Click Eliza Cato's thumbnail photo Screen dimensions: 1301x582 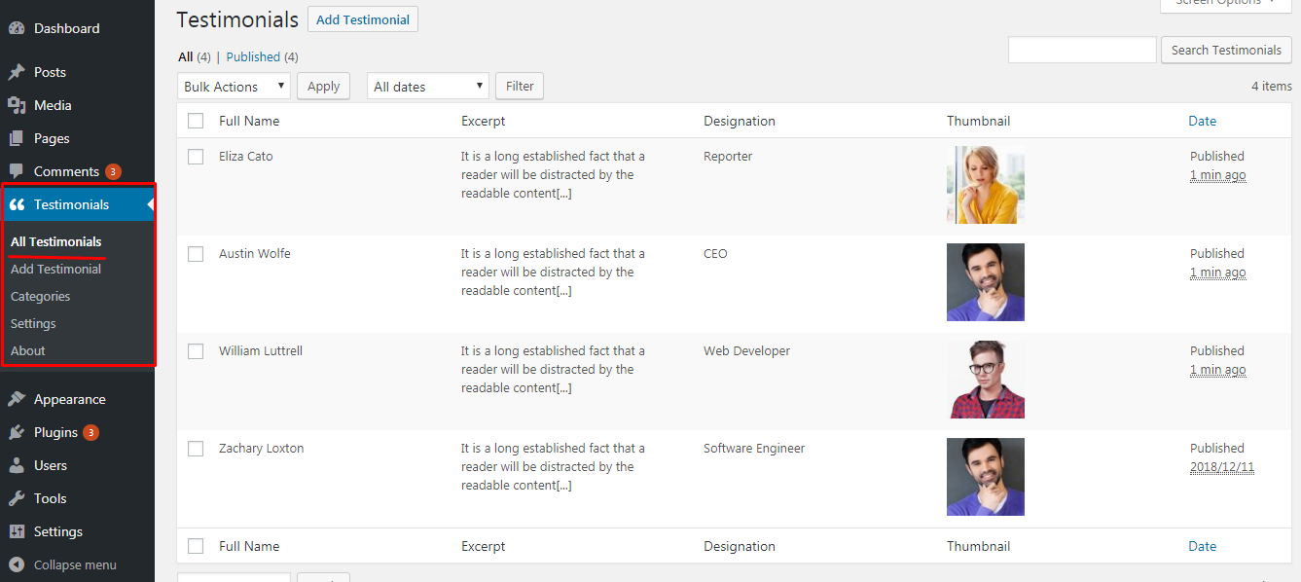coord(986,185)
